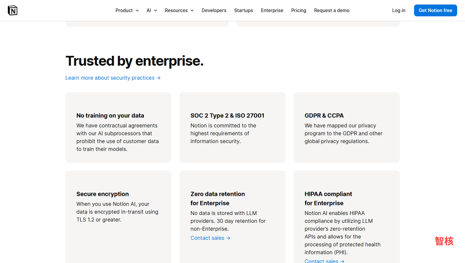
Task: Open the Startups nav link
Action: pos(243,11)
